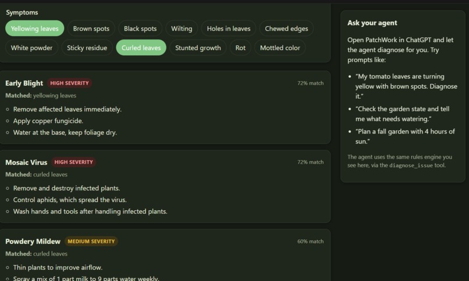Deselect the Yellowing leaves symptom chip

(35, 28)
